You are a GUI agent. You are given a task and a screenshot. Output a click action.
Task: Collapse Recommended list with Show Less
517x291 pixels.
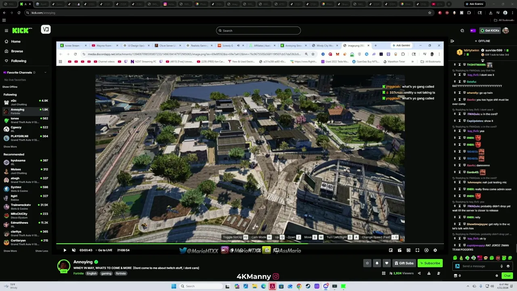[42, 251]
